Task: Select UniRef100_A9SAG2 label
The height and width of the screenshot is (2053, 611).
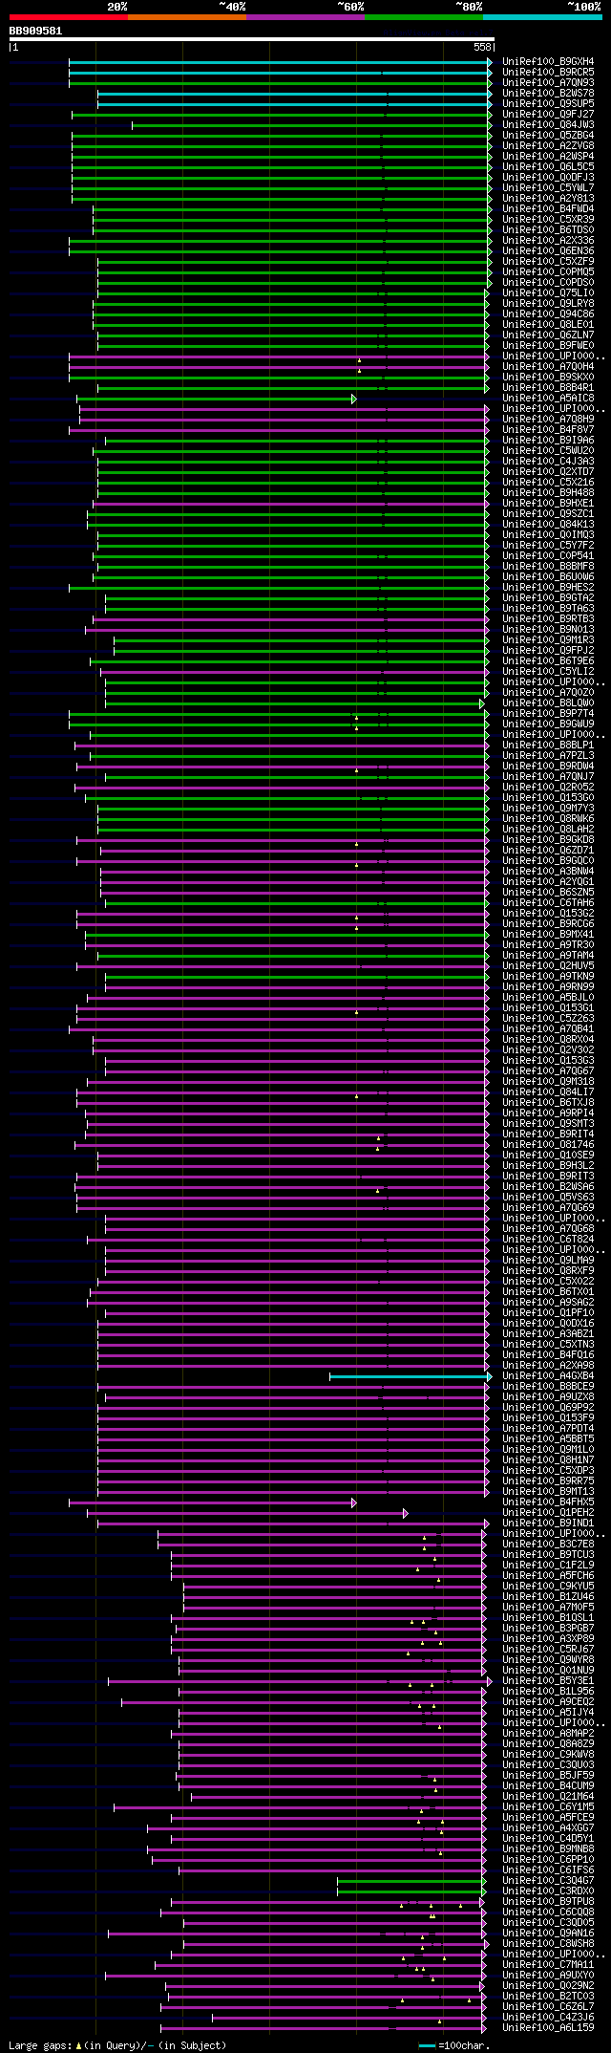Action: coord(548,1303)
